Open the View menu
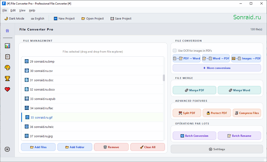The height and width of the screenshot is (162, 267). (x=22, y=10)
